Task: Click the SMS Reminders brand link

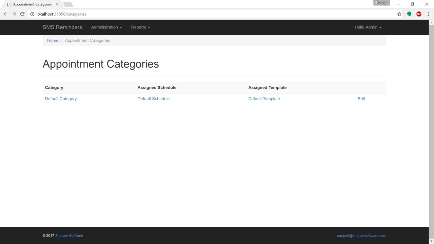Action: click(x=62, y=27)
